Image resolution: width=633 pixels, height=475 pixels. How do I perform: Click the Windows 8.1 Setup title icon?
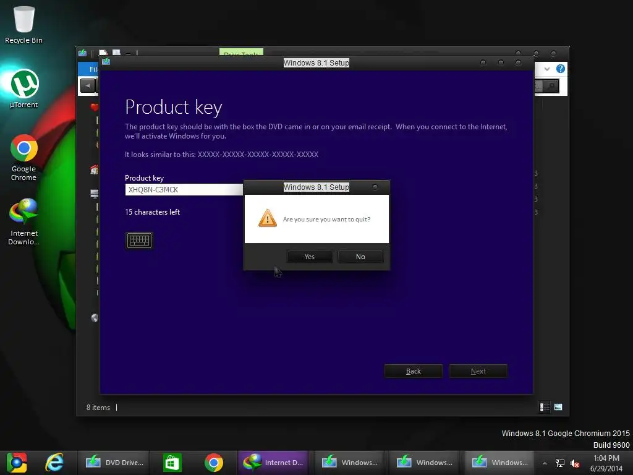106,61
